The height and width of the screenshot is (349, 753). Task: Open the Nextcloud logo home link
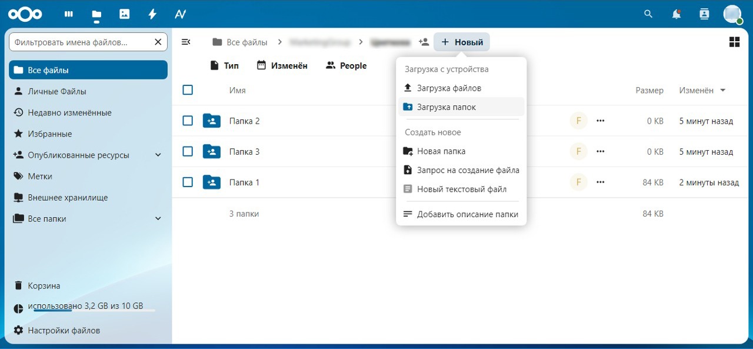click(x=25, y=14)
